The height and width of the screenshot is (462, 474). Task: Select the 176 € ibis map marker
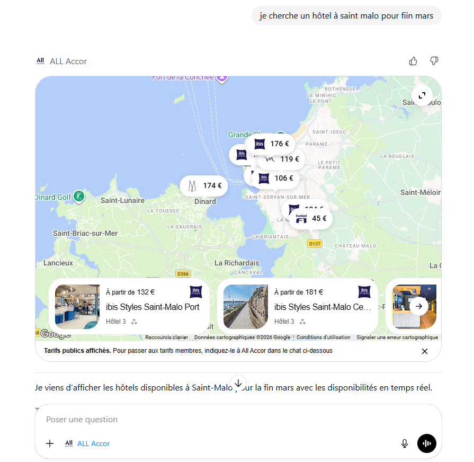coord(273,144)
